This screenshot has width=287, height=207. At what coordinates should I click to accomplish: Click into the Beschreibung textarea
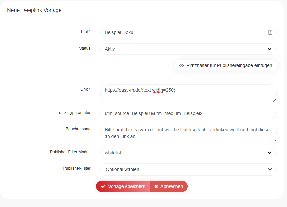(188, 133)
